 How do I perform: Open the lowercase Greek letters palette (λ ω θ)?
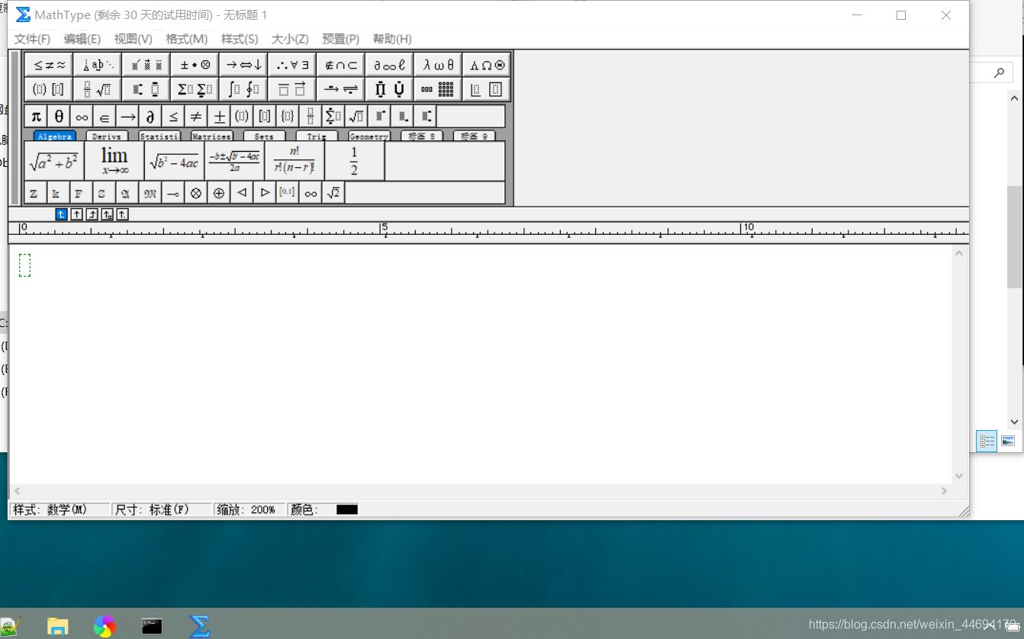click(x=438, y=65)
